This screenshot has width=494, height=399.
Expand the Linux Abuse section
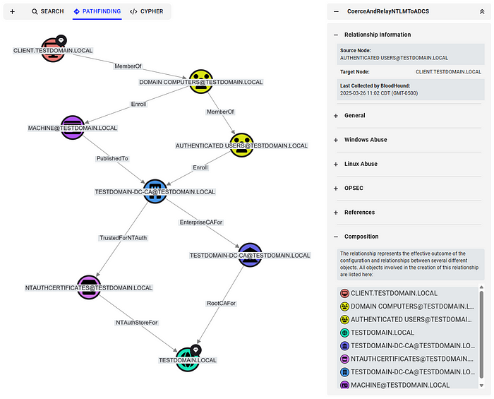click(x=409, y=164)
